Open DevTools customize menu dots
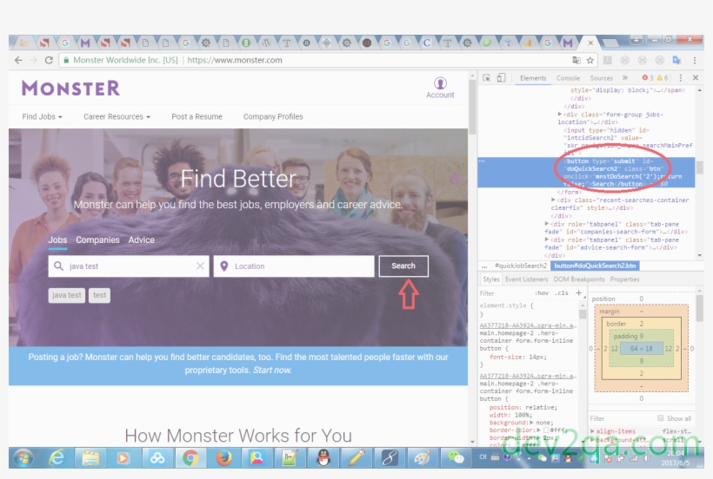 (680, 78)
